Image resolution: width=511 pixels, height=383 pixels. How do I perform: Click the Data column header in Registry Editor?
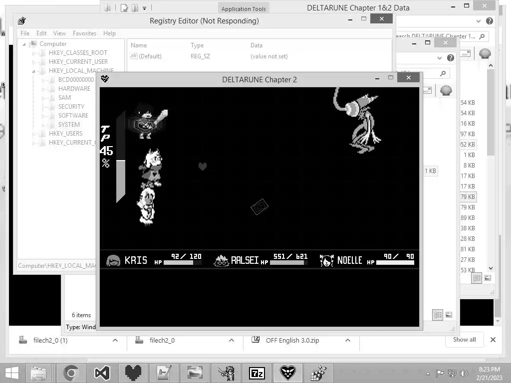tap(256, 45)
